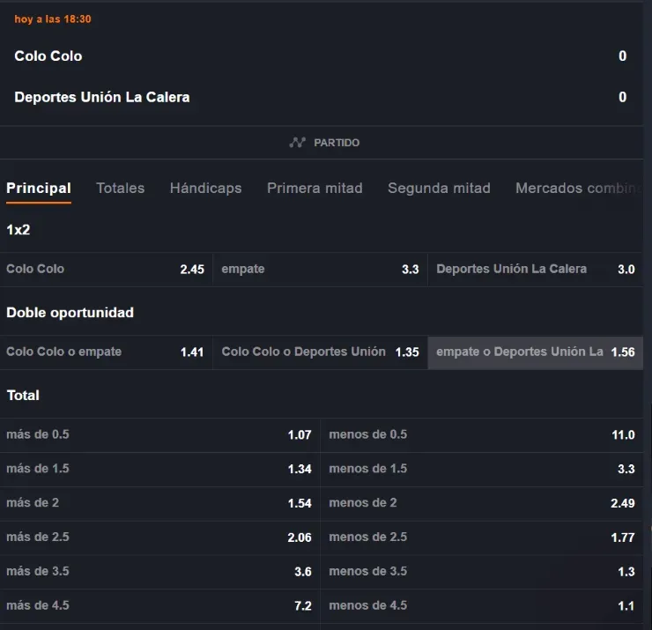Choose menos de 1.5 at 3.3
Screen dimensions: 652x630
pos(481,469)
